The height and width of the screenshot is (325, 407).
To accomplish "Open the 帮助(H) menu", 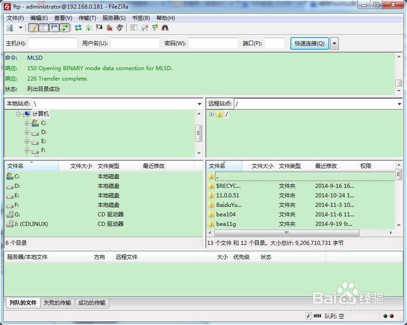I will pyautogui.click(x=166, y=18).
